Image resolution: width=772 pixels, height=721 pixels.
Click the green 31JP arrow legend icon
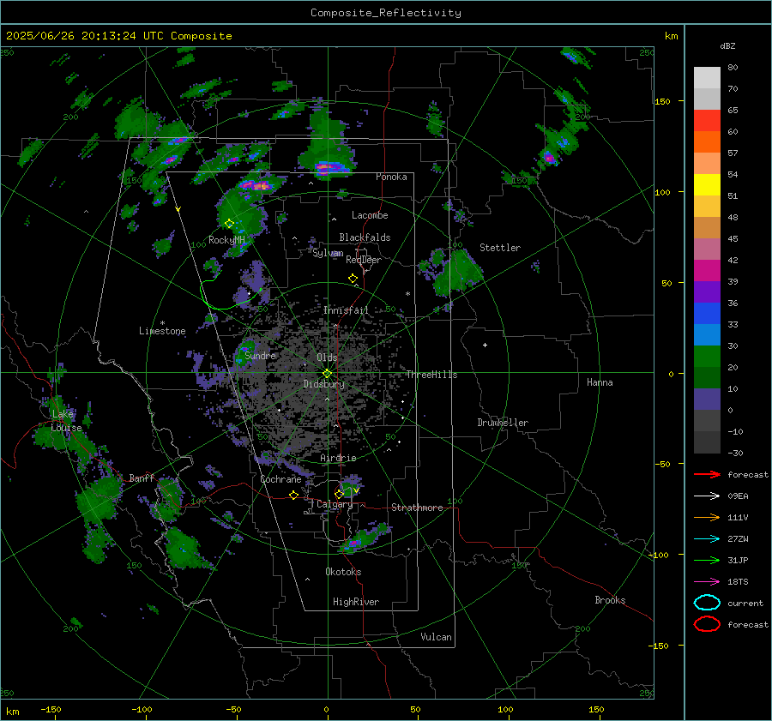(x=707, y=560)
